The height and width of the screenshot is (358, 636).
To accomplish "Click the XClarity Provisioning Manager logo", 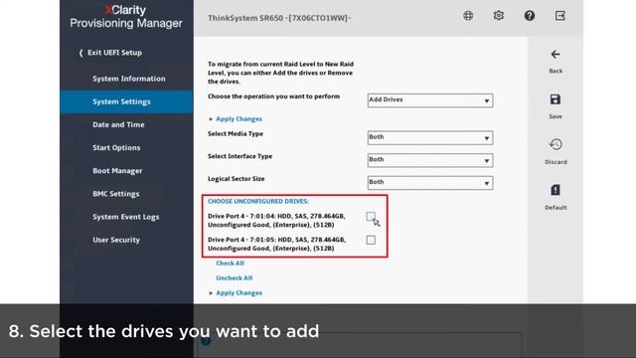I will pos(126,16).
